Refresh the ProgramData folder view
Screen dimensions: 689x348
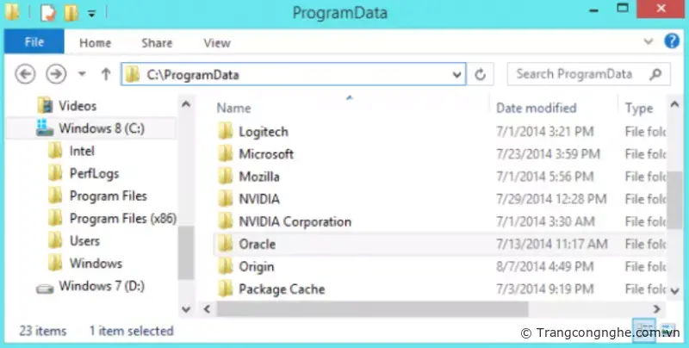[481, 75]
